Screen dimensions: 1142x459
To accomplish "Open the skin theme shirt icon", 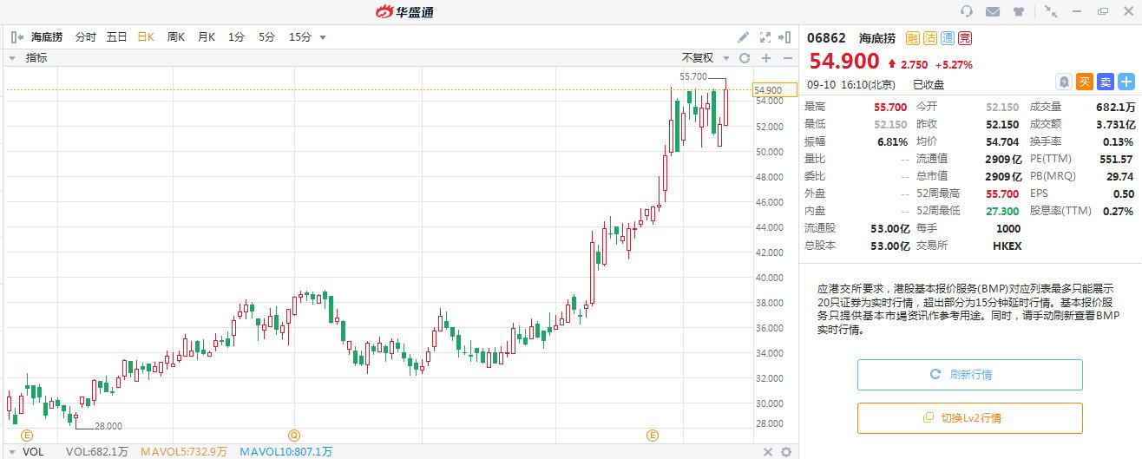I will tap(1018, 11).
